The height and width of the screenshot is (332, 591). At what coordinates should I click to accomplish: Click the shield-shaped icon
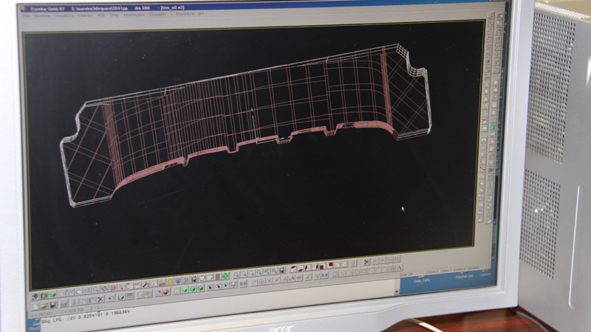pyautogui.click(x=202, y=279)
